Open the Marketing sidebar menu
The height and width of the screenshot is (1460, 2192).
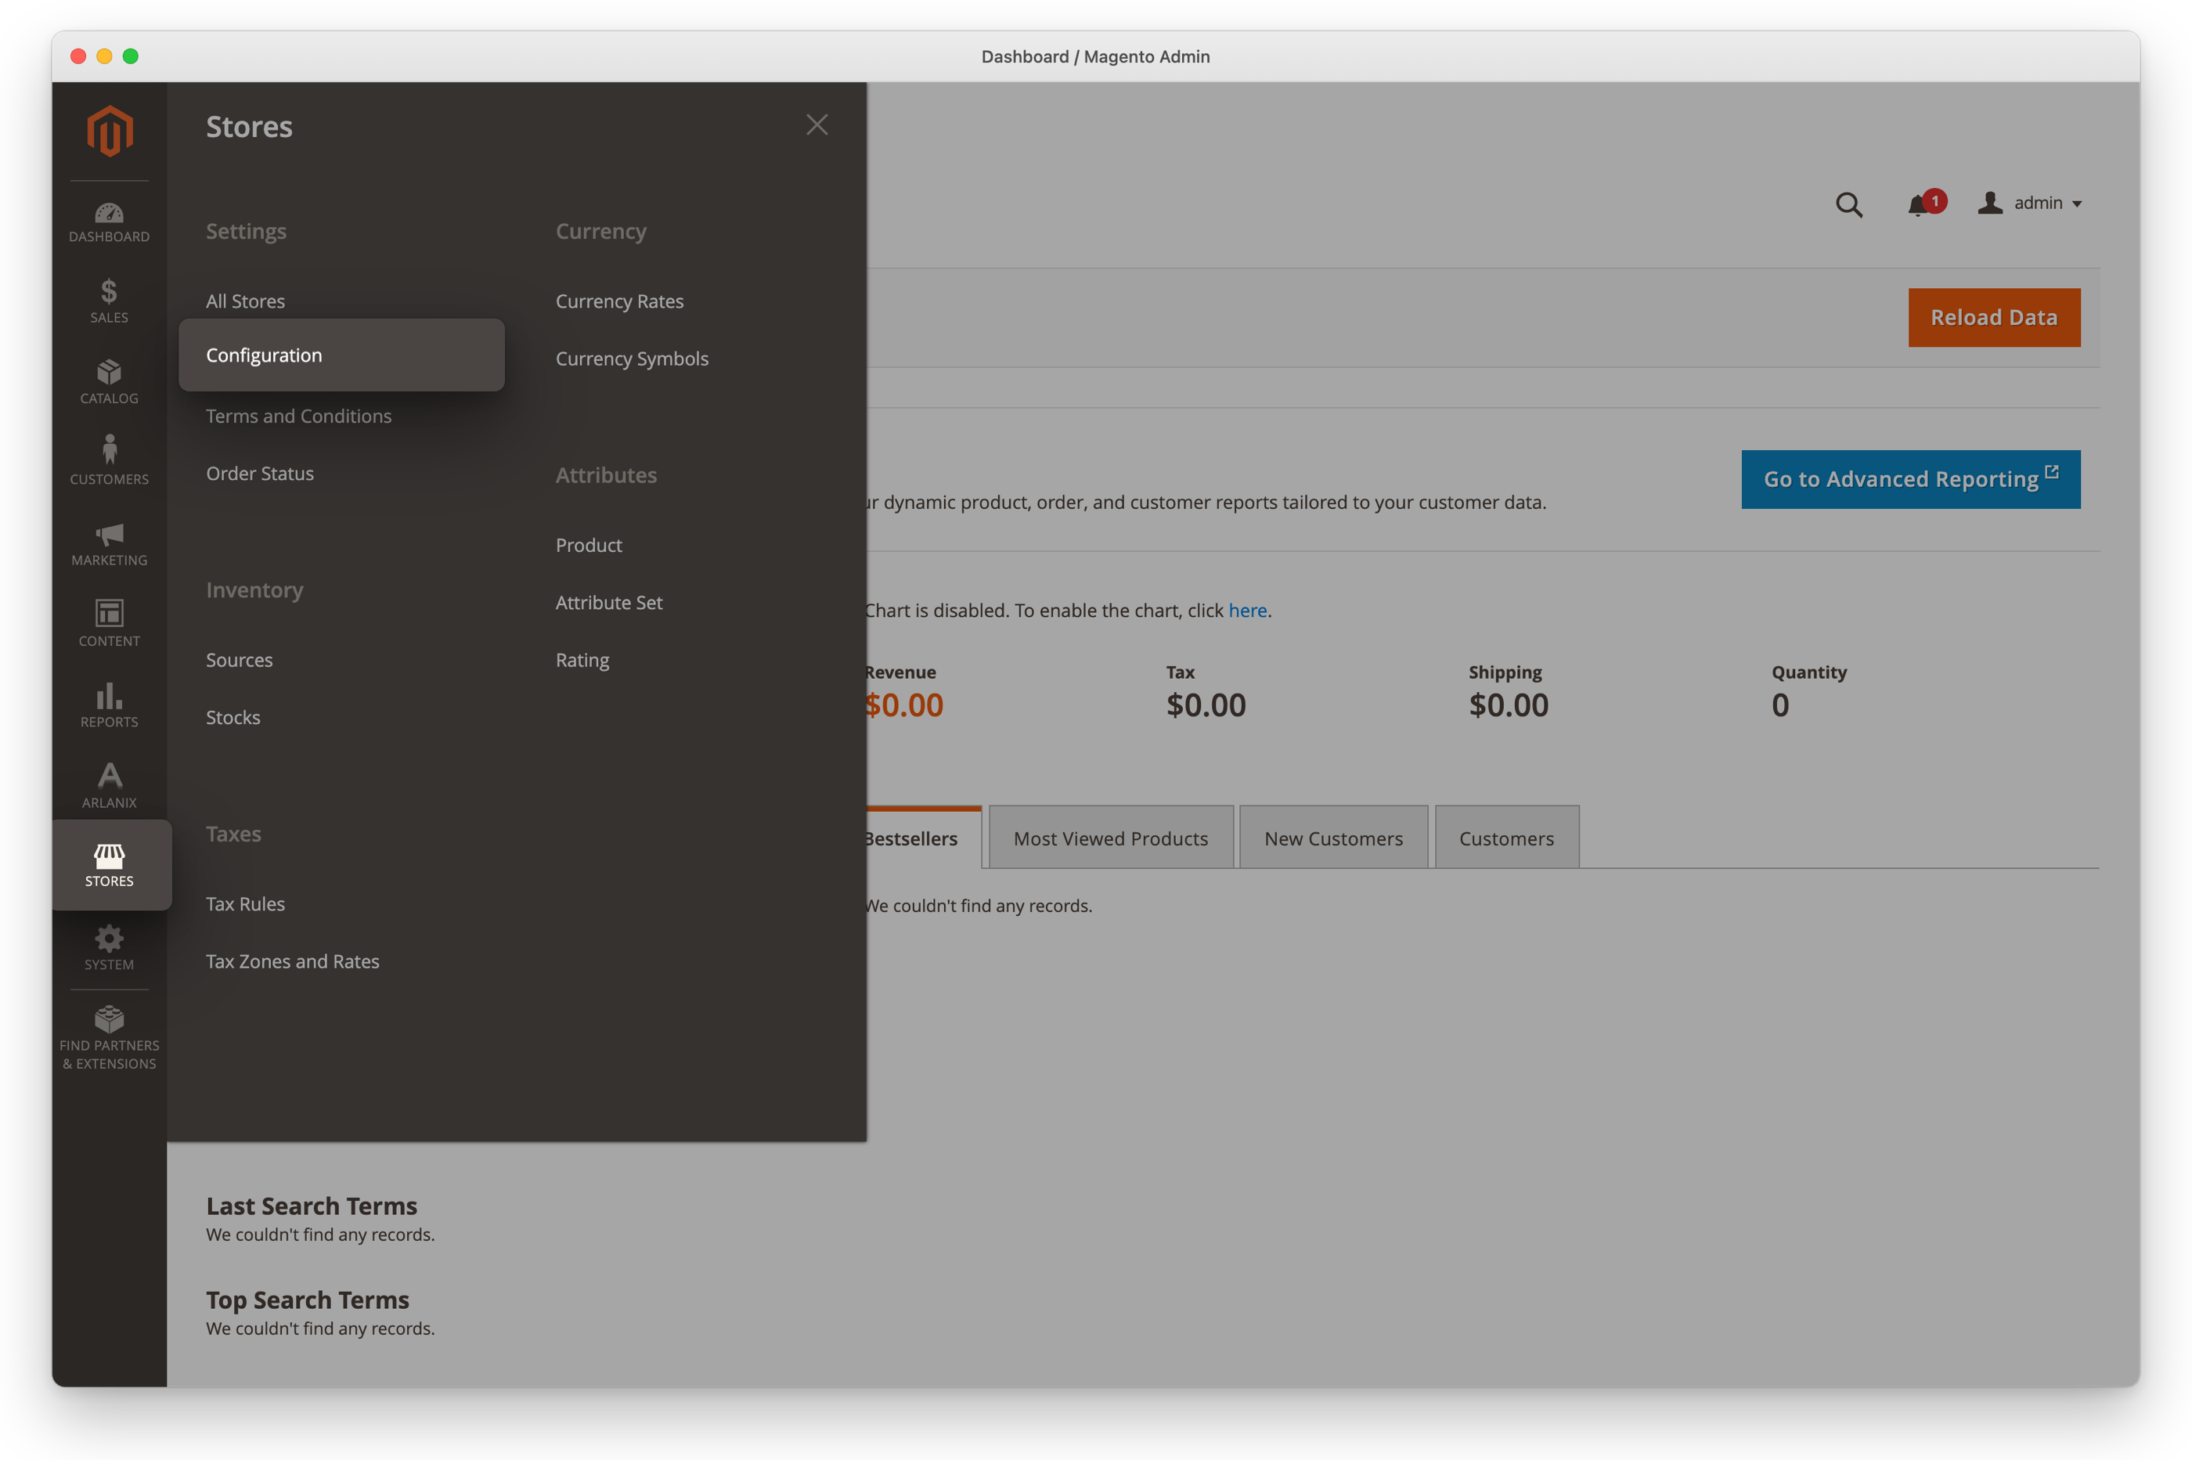click(109, 545)
